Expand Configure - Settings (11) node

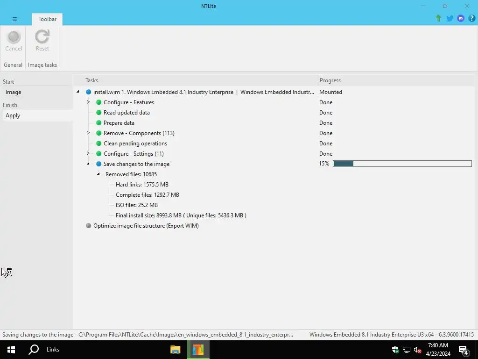point(88,153)
